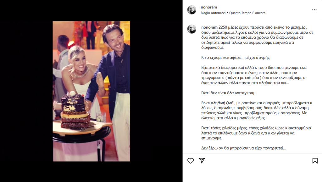The width and height of the screenshot is (322, 182).
Task: Open the three-dot more options menu
Action: [x=314, y=10]
